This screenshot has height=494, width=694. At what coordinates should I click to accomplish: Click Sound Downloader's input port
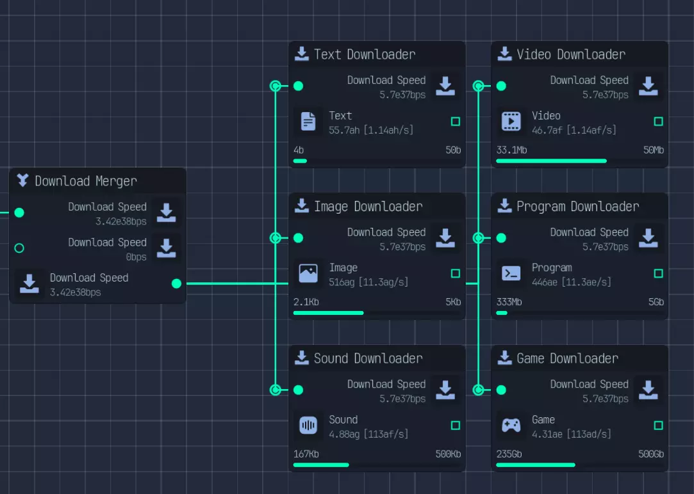pyautogui.click(x=299, y=390)
